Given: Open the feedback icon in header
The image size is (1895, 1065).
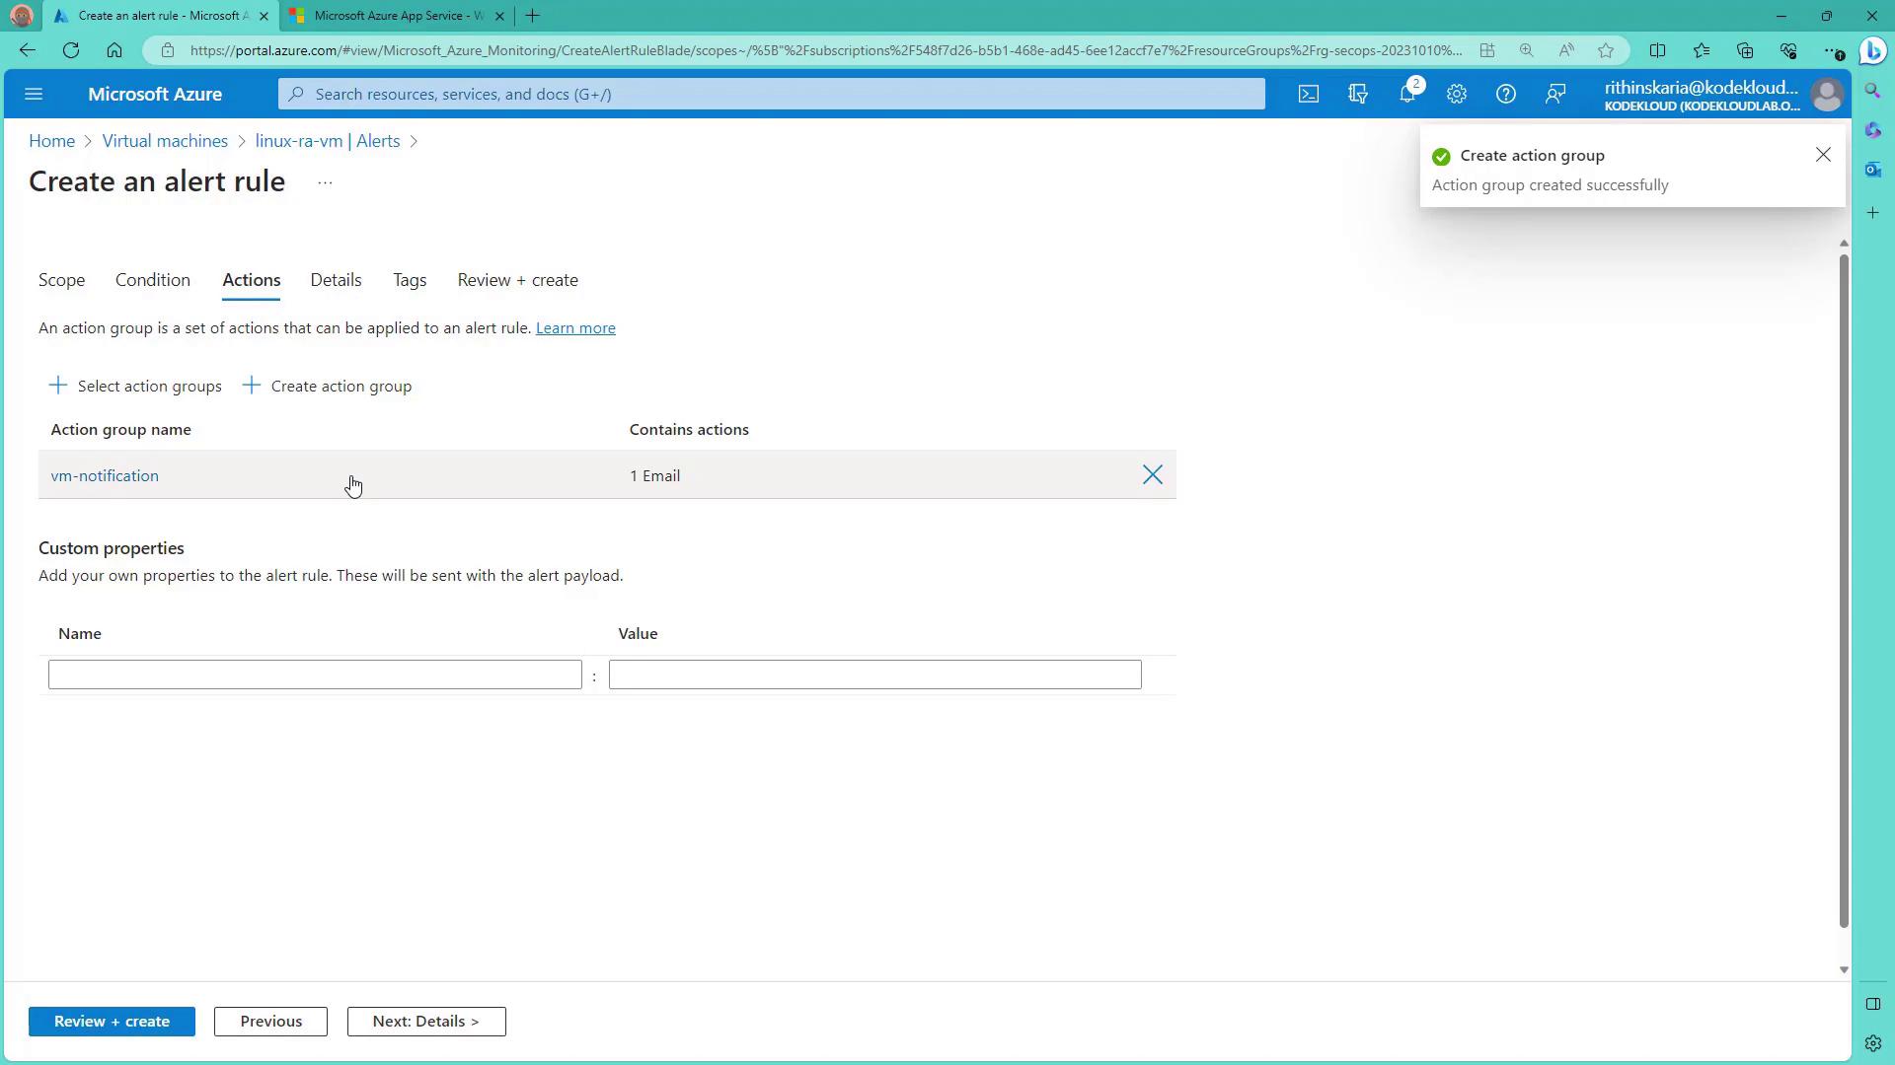Looking at the screenshot, I should click(1555, 94).
